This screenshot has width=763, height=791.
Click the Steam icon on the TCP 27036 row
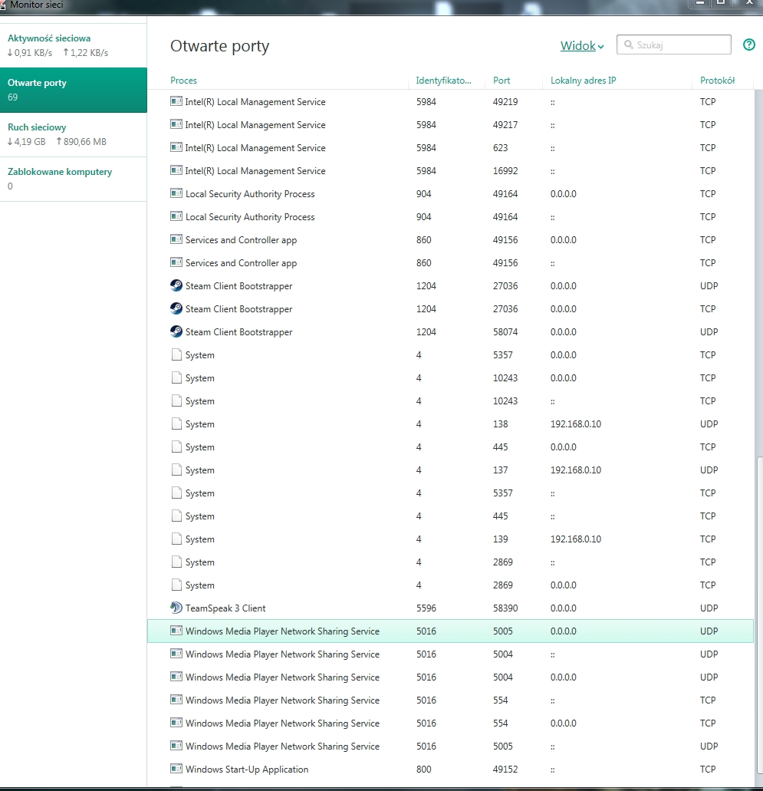176,308
